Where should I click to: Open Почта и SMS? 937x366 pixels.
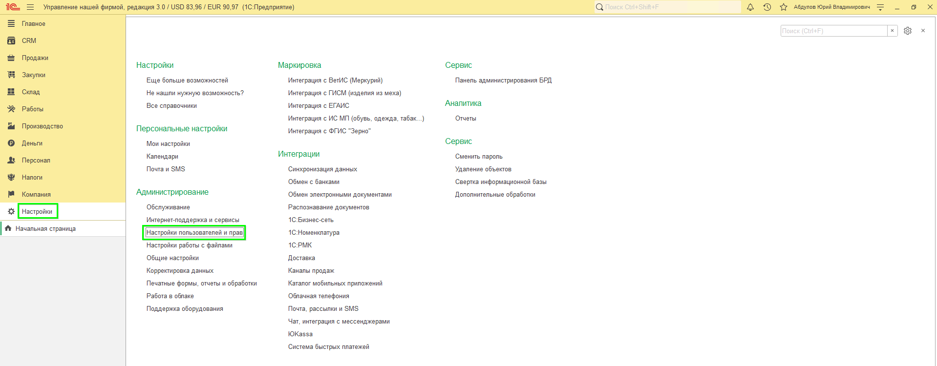166,169
